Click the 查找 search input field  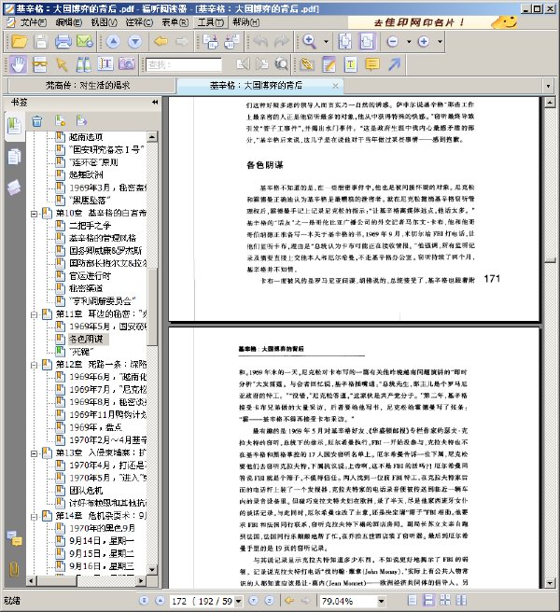click(x=184, y=64)
